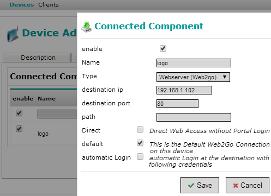The image size is (271, 196).
Task: Click the automatic Login description text
Action: point(209,161)
